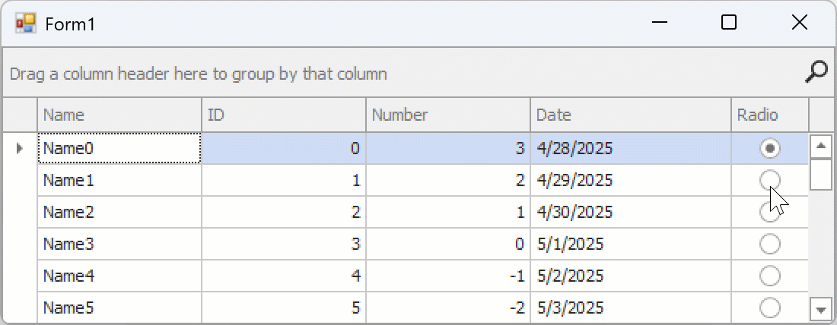Click the Number cell in Name3 row
This screenshot has height=325, width=837.
[448, 244]
